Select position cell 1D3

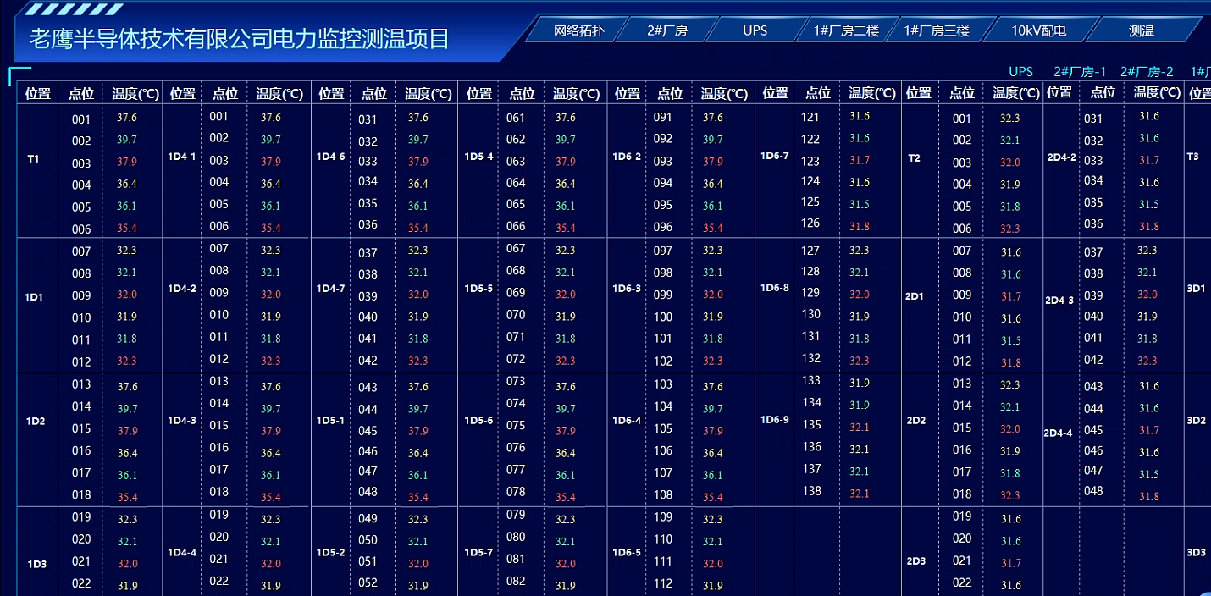(x=36, y=564)
